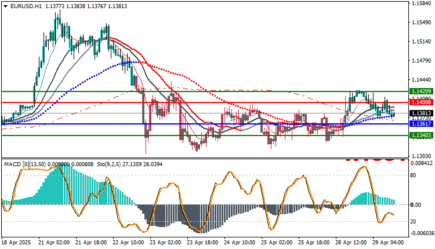Screen dimensions: 435x249
Task: Click the 21 Apr 02:00 time label
Action: coord(54,243)
